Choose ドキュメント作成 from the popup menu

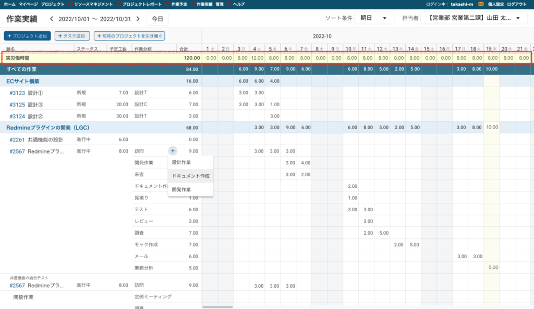[190, 176]
